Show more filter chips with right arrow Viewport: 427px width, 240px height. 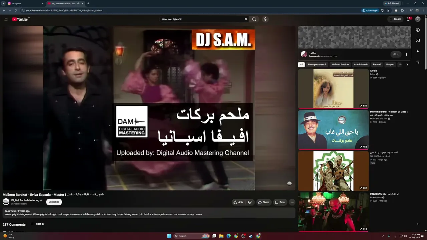pos(407,65)
